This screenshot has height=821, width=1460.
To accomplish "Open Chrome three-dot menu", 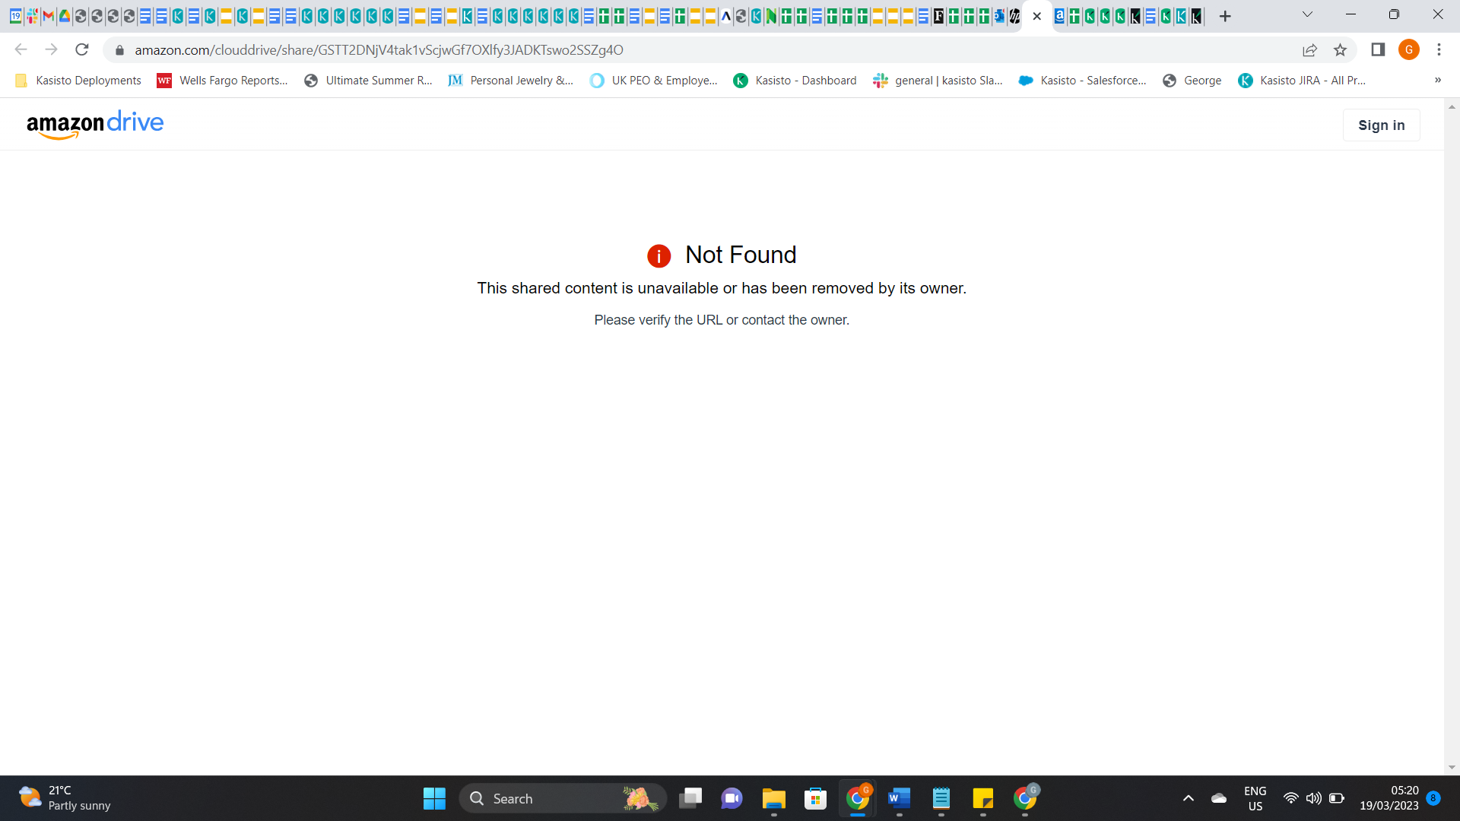I will point(1439,50).
